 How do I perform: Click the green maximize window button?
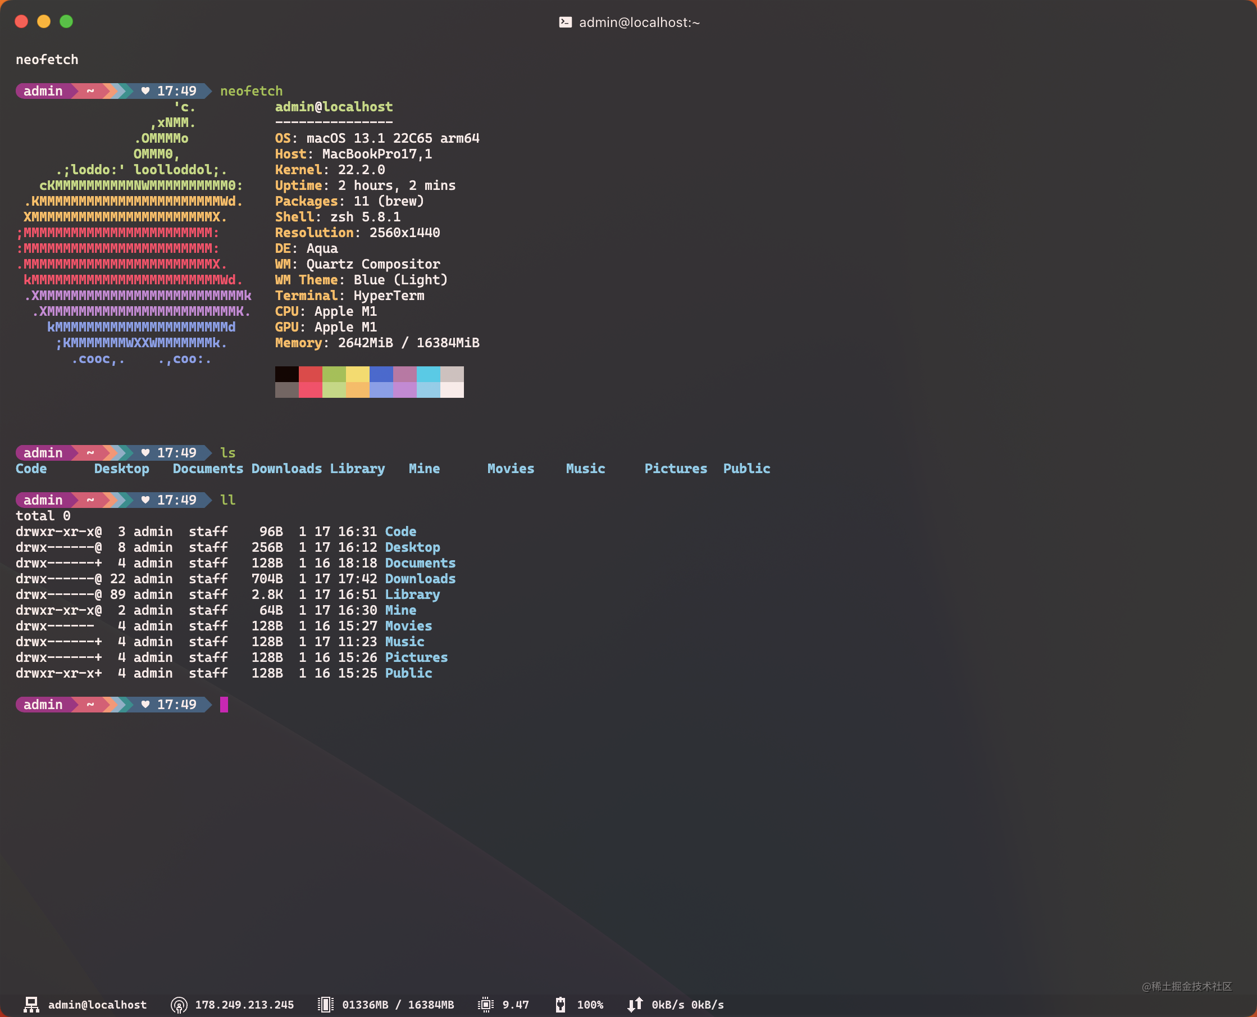click(67, 22)
